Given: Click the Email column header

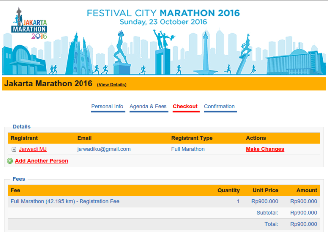Looking at the screenshot, I should coord(84,138).
